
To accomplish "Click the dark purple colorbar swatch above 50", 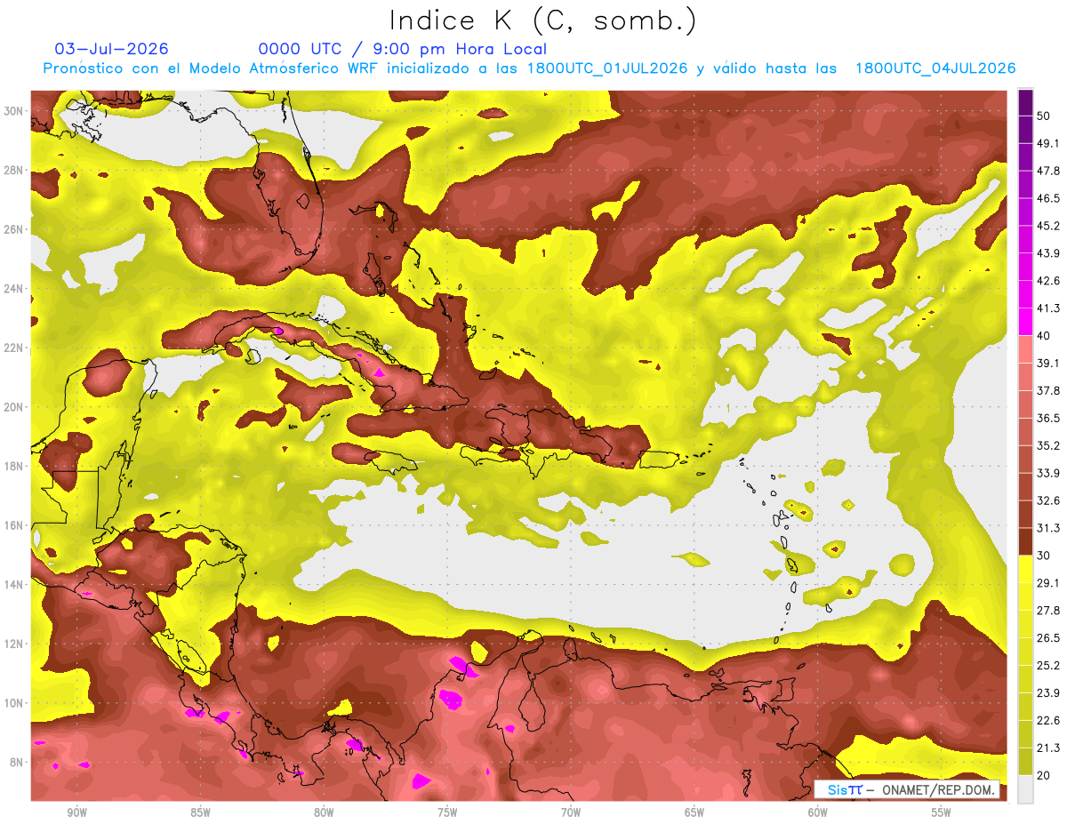I will click(1025, 102).
